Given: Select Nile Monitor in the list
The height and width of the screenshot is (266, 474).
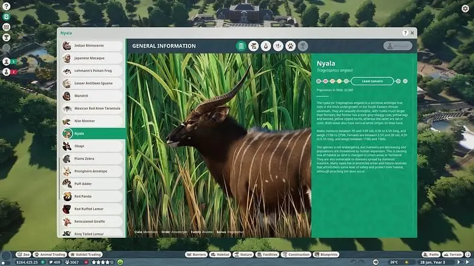Looking at the screenshot, I should coord(92,121).
